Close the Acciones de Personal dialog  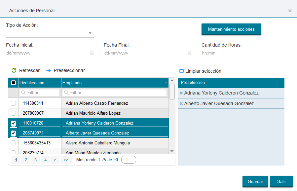290,11
